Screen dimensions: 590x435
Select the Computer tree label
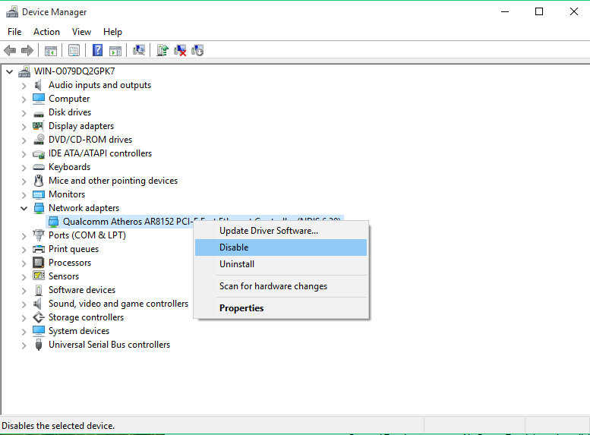pos(69,99)
